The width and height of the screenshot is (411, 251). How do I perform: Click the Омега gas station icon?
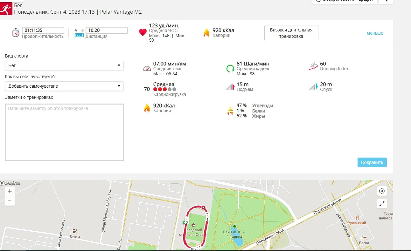point(75,231)
